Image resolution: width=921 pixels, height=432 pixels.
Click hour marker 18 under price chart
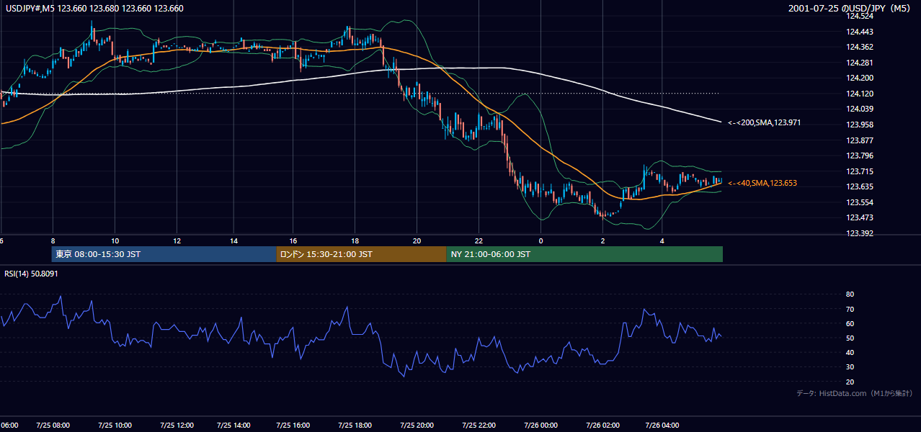[x=355, y=240]
